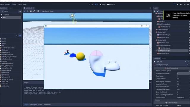The image size is (190, 107).
Task: Toggle Input Ray Pickable checkbox
Action: [x=178, y=105]
